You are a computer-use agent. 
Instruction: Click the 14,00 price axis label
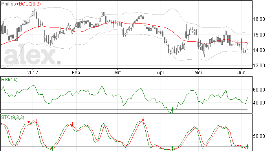(259, 50)
